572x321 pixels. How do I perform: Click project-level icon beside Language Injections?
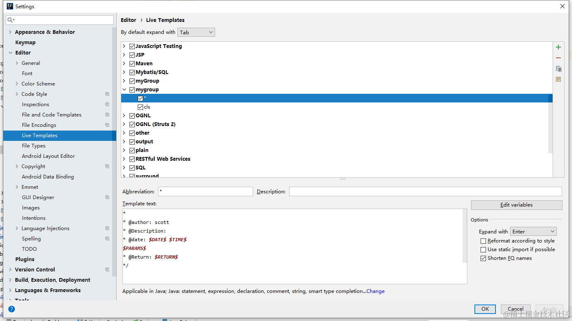click(x=107, y=228)
